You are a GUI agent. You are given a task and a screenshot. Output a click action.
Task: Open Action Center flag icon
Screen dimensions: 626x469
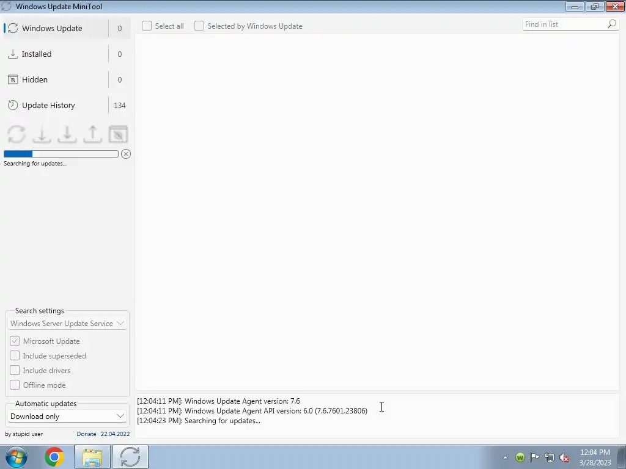(534, 457)
